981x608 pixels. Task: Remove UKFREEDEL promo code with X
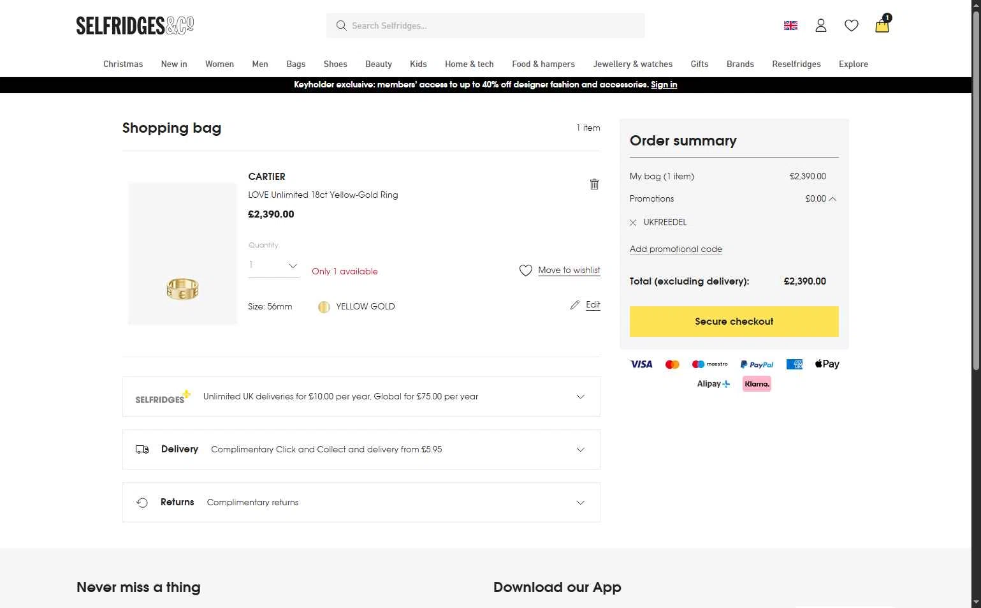click(633, 223)
